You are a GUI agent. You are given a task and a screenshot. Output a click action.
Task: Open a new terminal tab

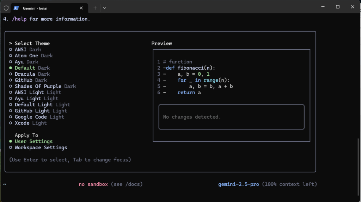point(95,8)
